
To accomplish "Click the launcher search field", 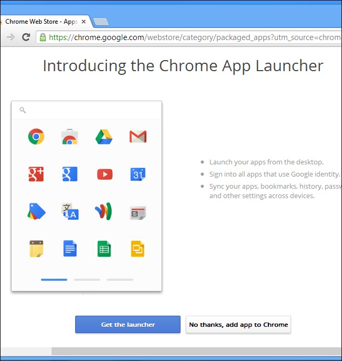I will (87, 110).
